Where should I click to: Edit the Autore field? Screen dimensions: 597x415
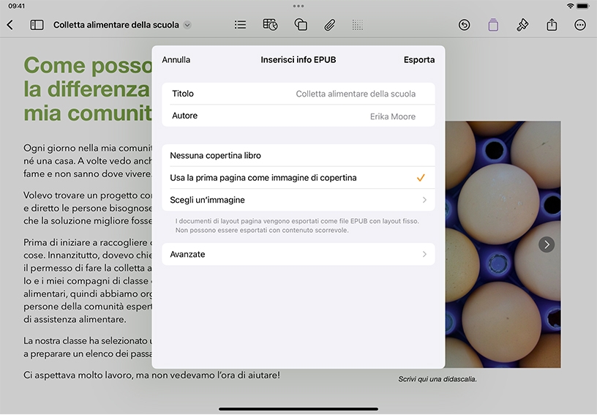pos(298,116)
